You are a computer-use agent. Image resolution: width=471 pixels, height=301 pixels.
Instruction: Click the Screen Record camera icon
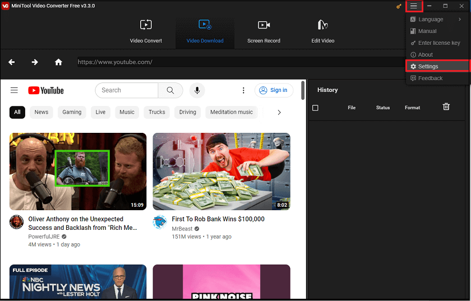pyautogui.click(x=264, y=25)
